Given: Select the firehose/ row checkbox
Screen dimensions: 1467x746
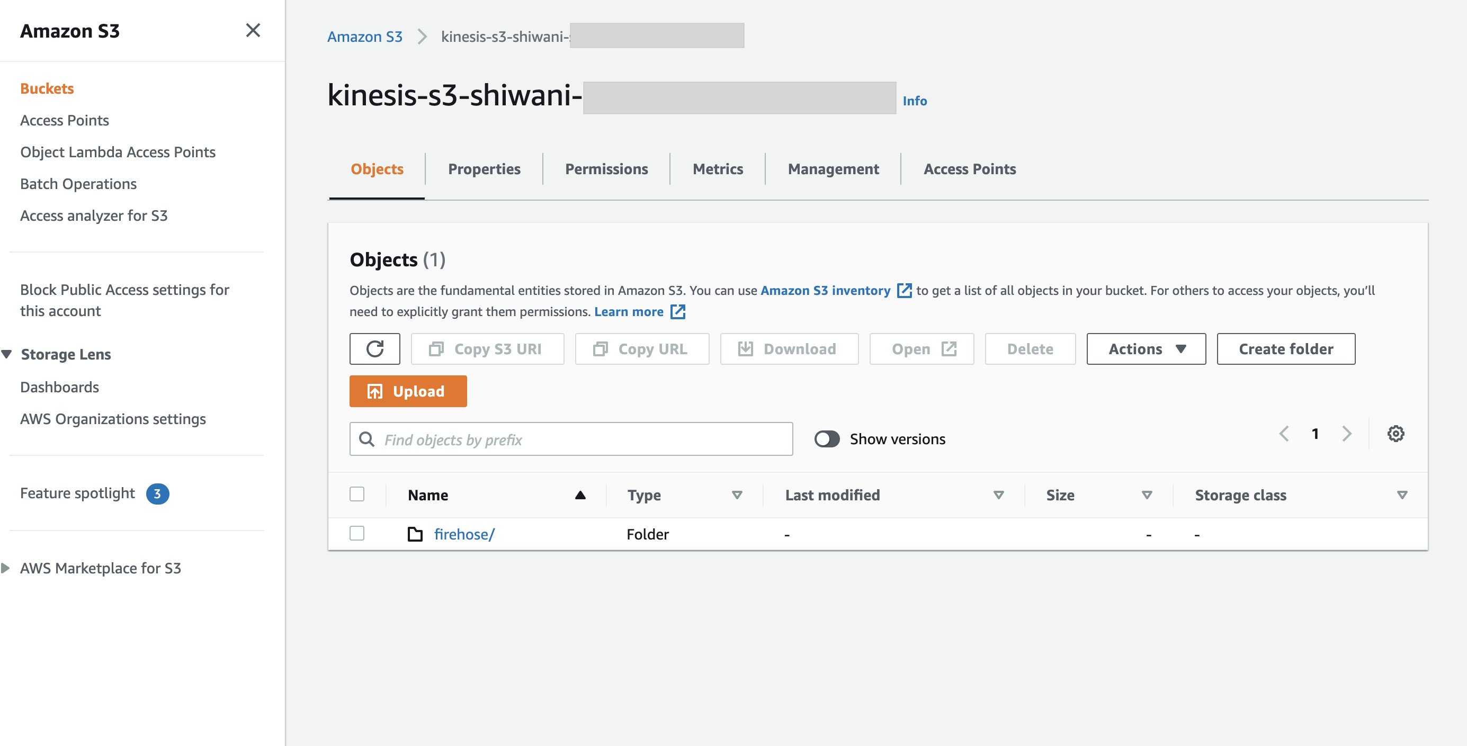Looking at the screenshot, I should [x=356, y=534].
